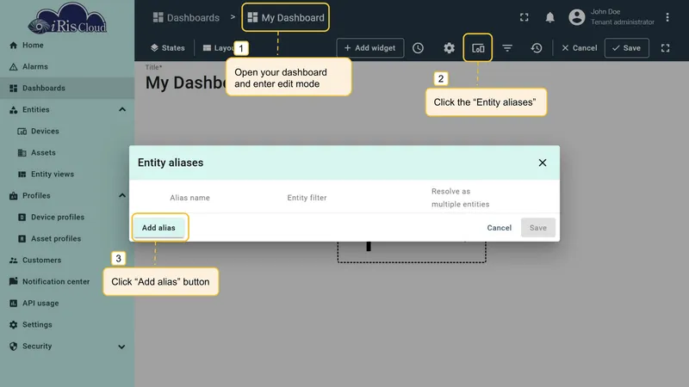Open the Alarms section

(x=67, y=67)
